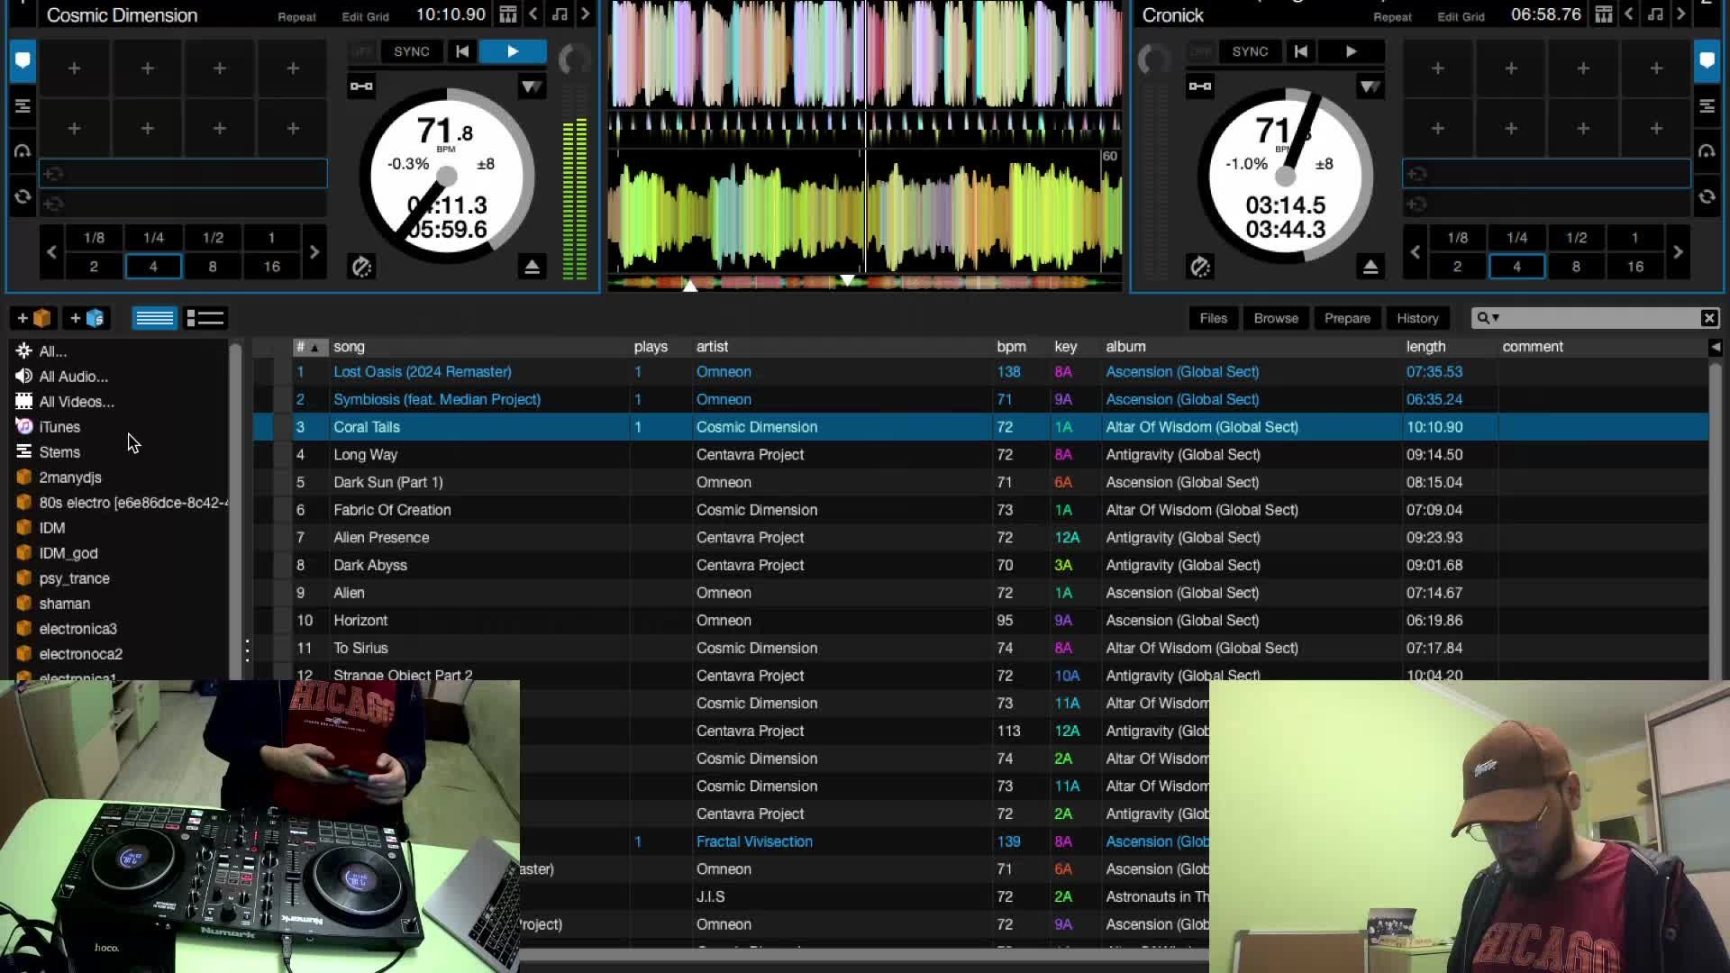1730x973 pixels.
Task: Select right deck headphones icon
Action: 1707,151
